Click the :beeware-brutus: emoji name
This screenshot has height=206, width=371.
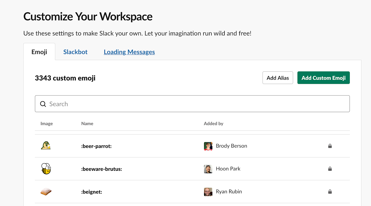tap(101, 169)
